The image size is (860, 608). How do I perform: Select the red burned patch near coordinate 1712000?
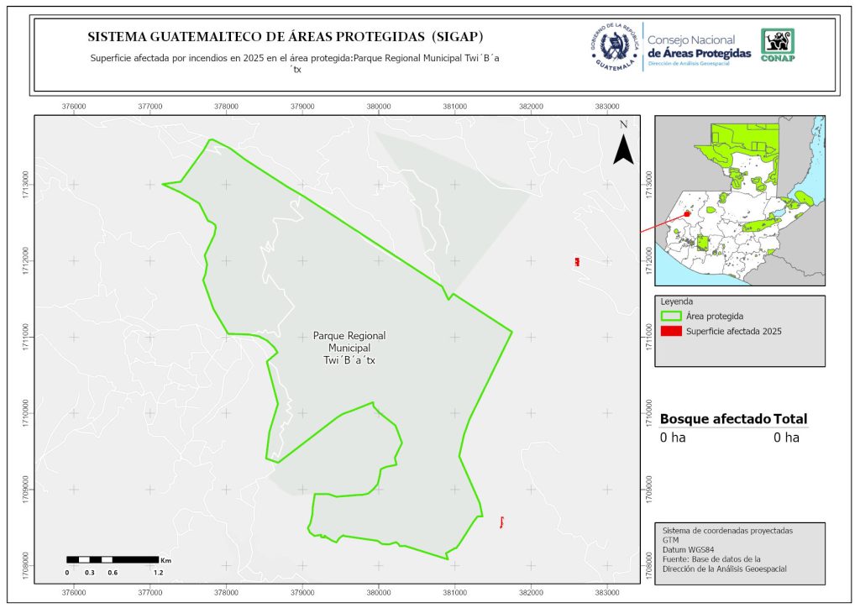(x=577, y=262)
